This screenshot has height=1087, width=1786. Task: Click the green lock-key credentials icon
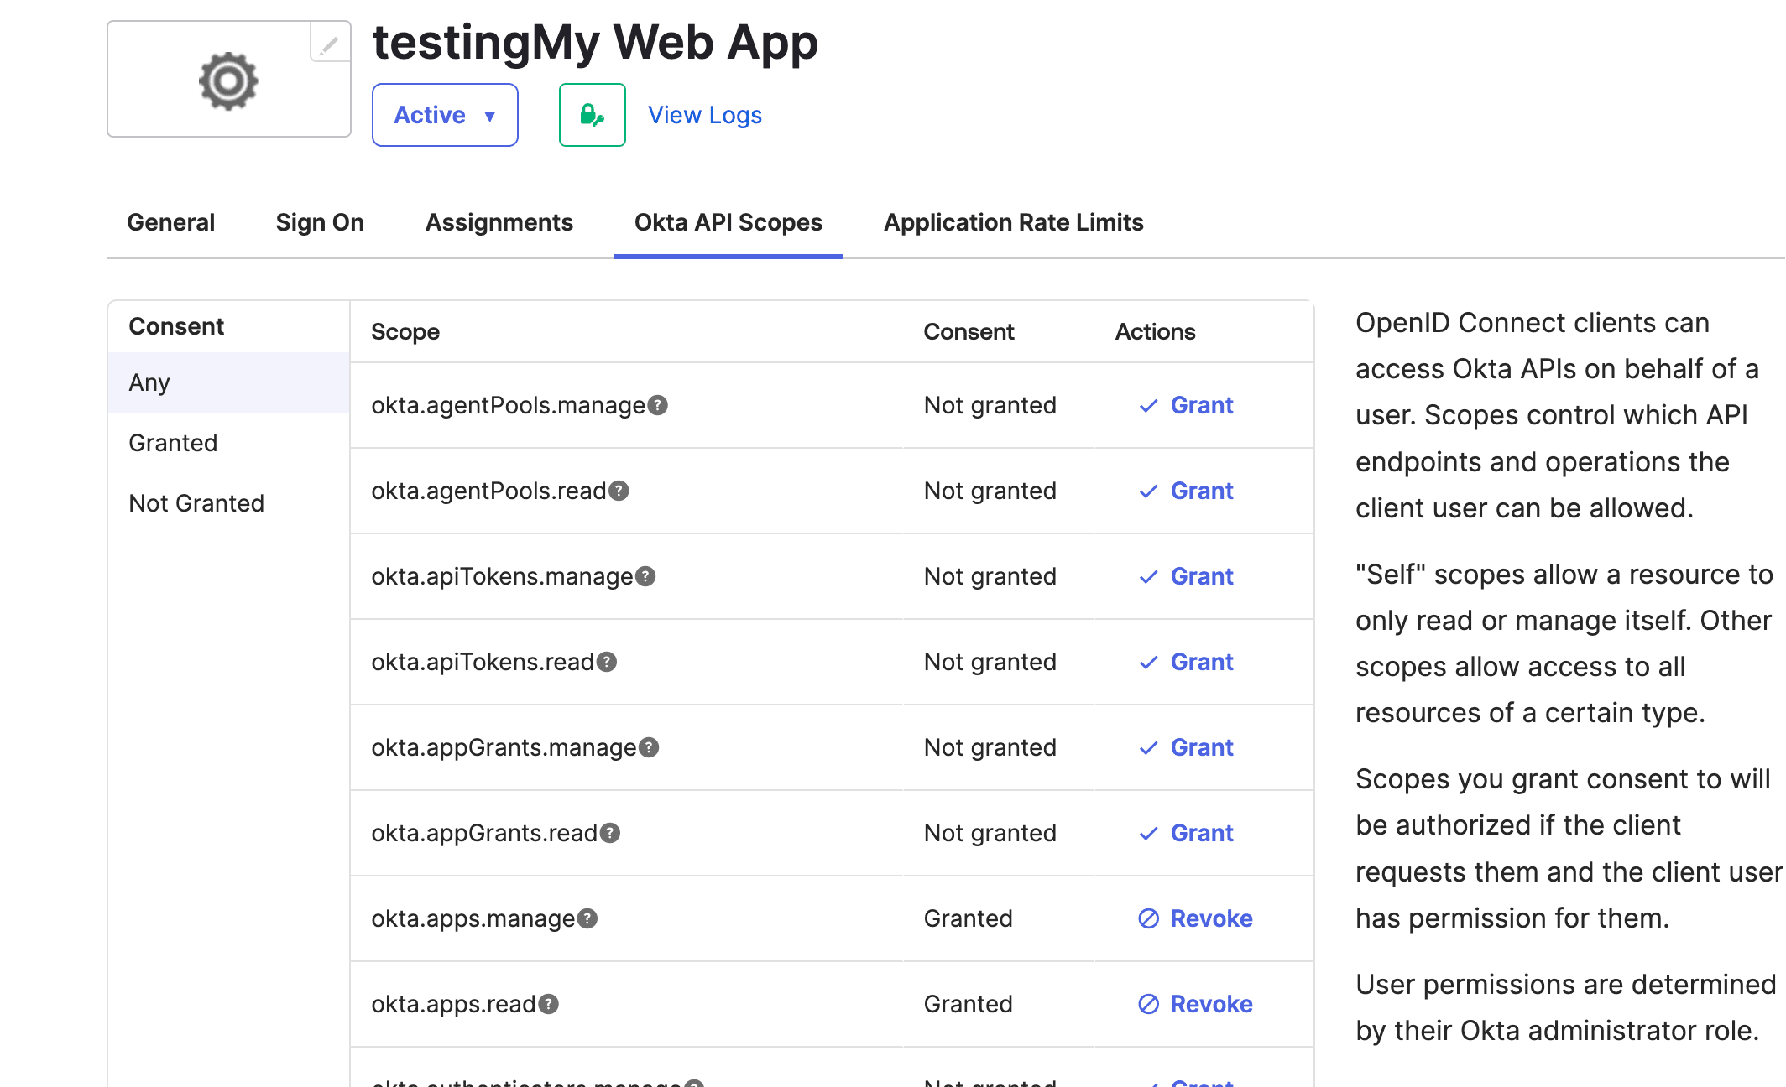592,115
